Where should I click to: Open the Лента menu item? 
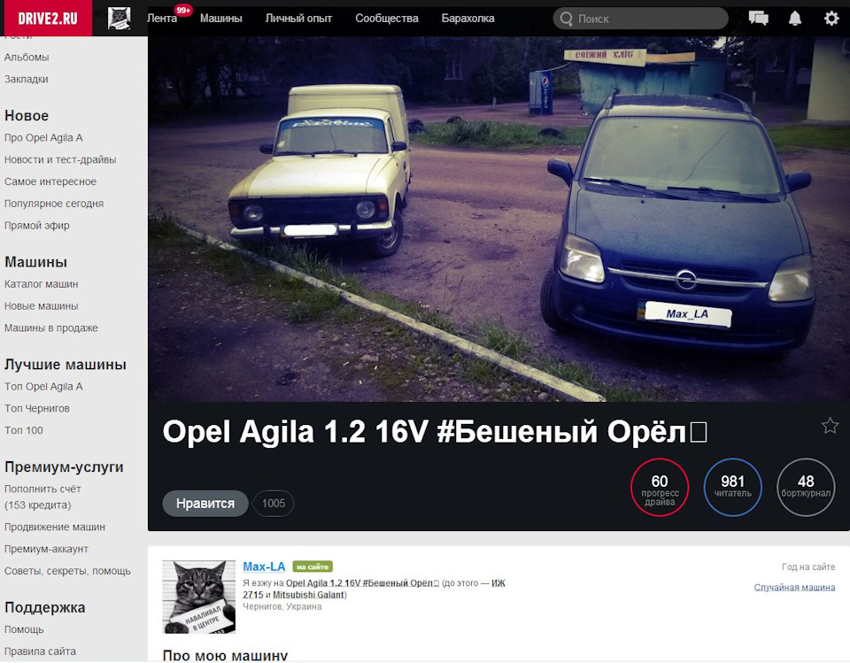(x=162, y=19)
